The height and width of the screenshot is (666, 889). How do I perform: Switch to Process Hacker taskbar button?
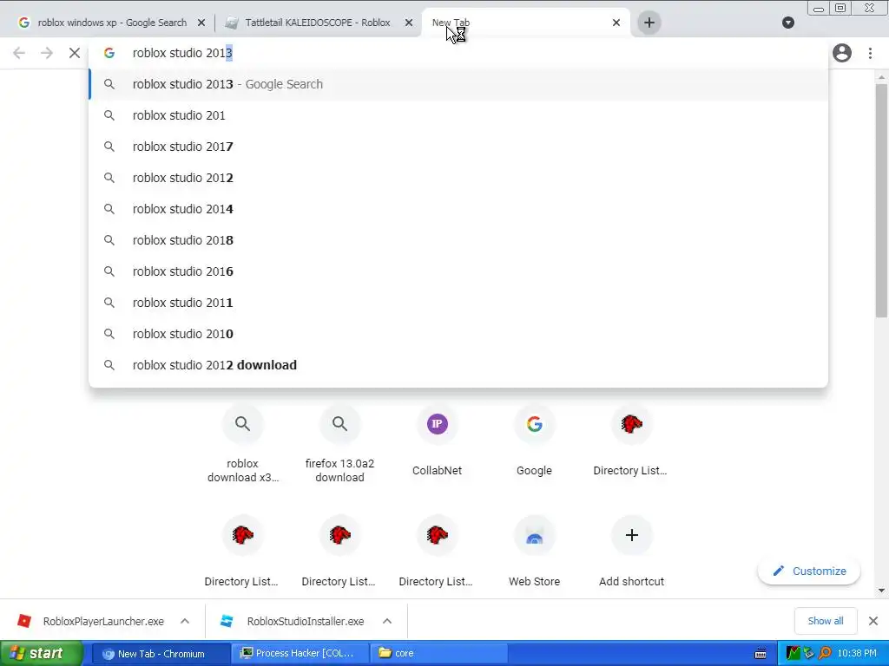click(x=300, y=654)
